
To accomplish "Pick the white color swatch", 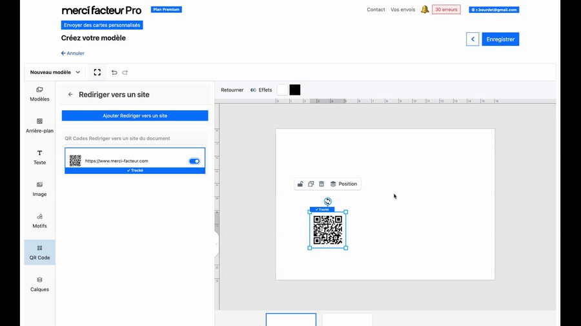I will pos(283,90).
